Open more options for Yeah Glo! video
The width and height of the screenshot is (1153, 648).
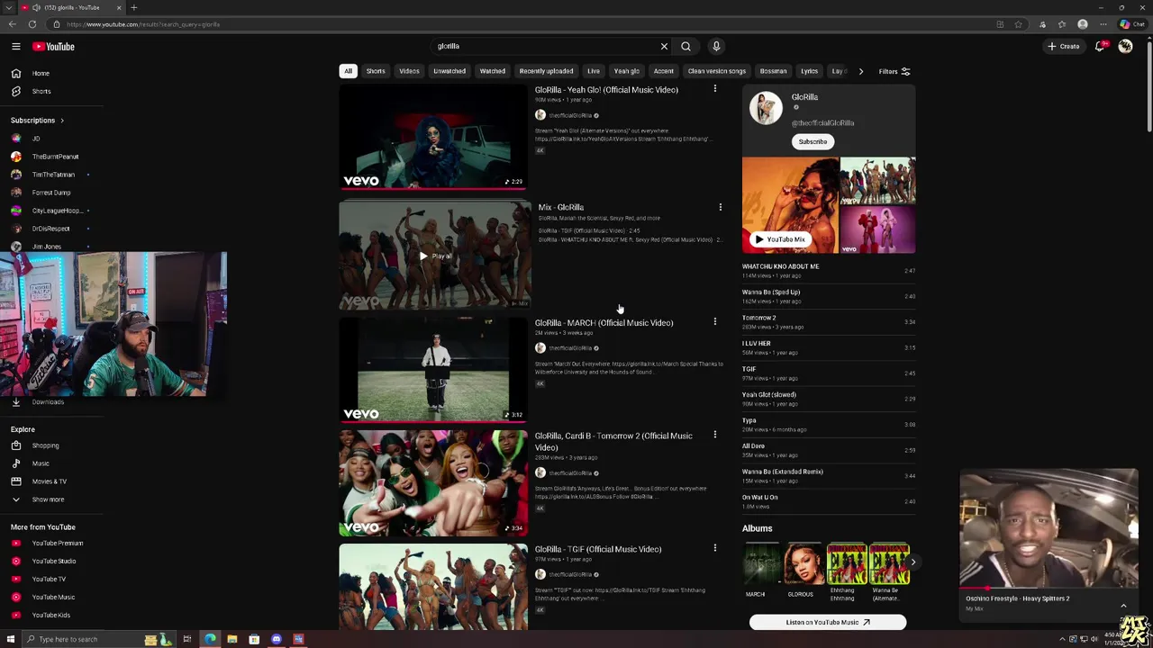715,89
